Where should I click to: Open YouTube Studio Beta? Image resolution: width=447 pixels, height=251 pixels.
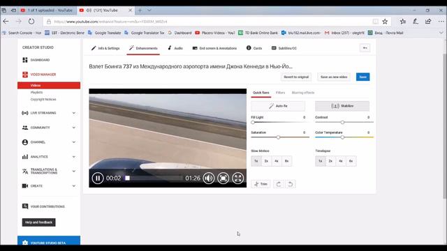[x=49, y=241]
